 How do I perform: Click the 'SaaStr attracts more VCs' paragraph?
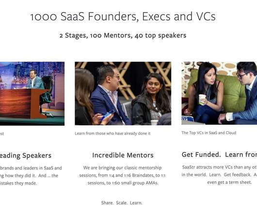219,175
